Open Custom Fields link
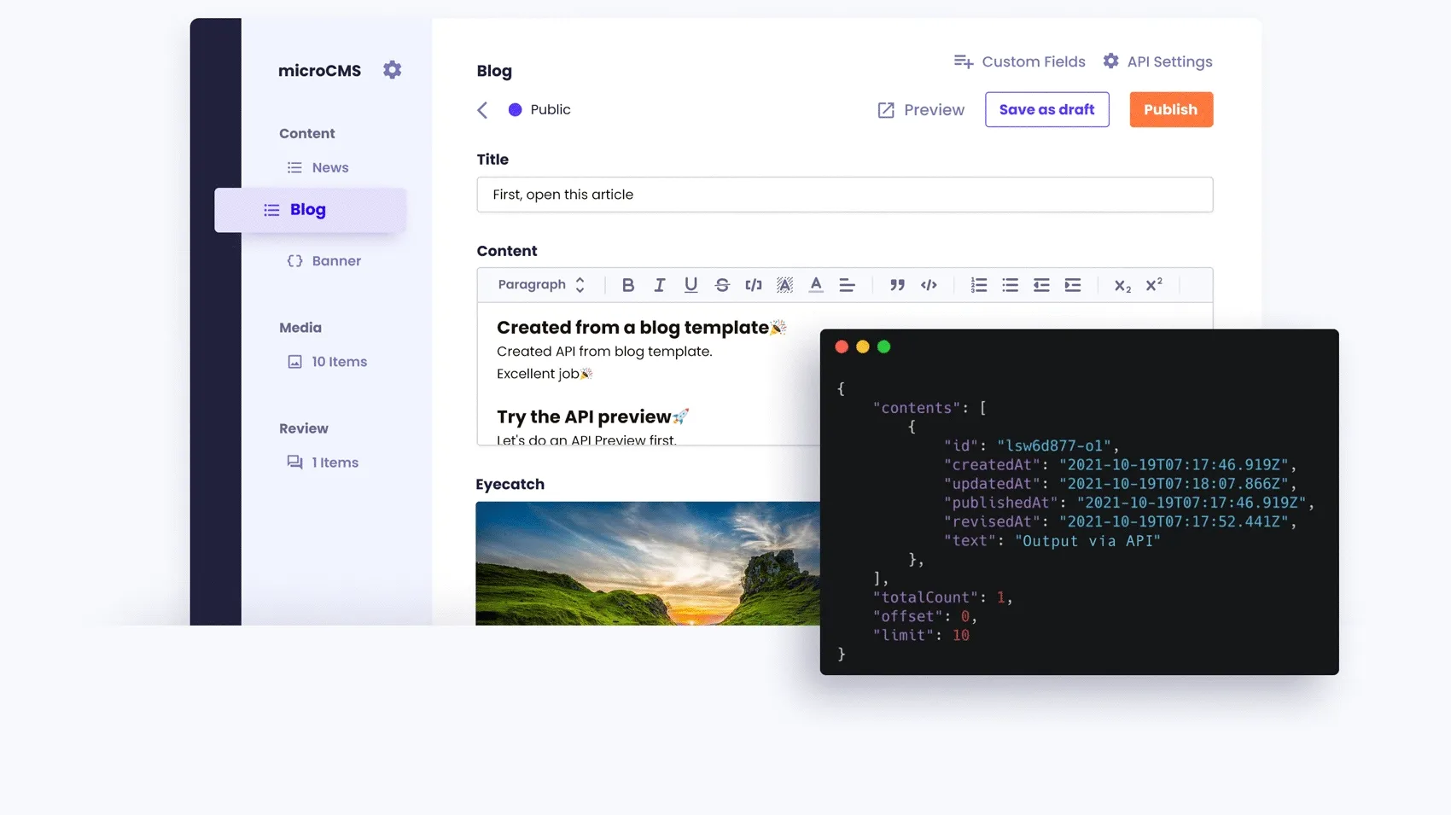Screen dimensions: 1451x815 [x=1034, y=61]
